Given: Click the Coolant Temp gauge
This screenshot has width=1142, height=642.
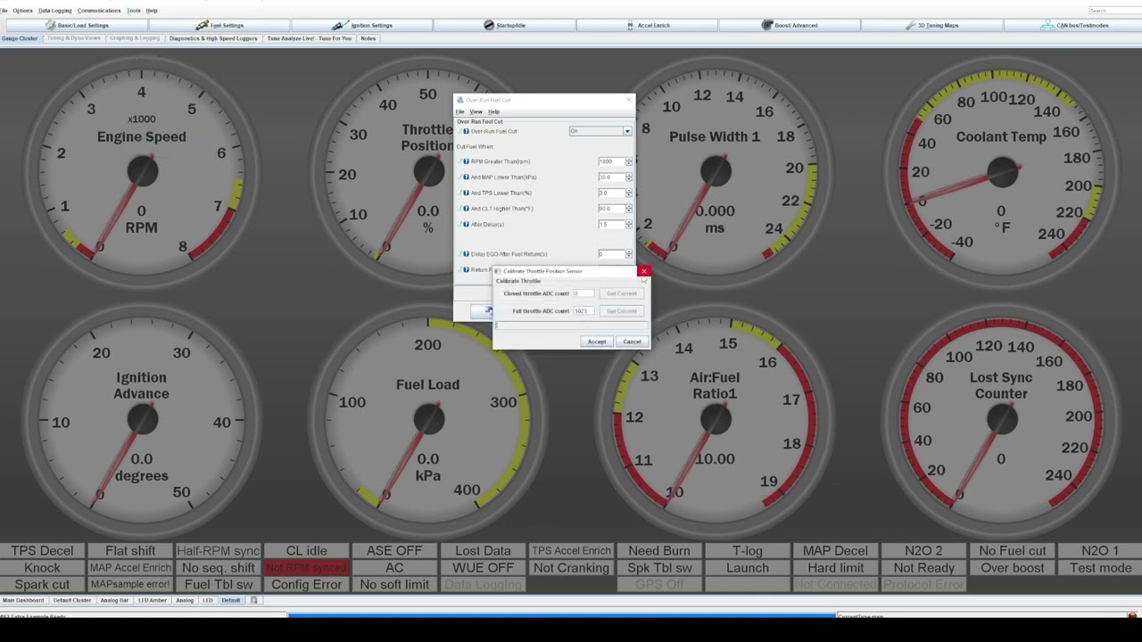Looking at the screenshot, I should point(1001,172).
